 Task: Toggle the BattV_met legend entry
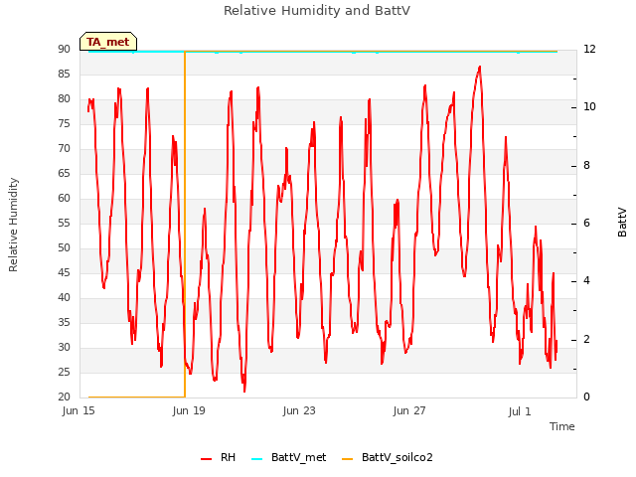click(289, 457)
